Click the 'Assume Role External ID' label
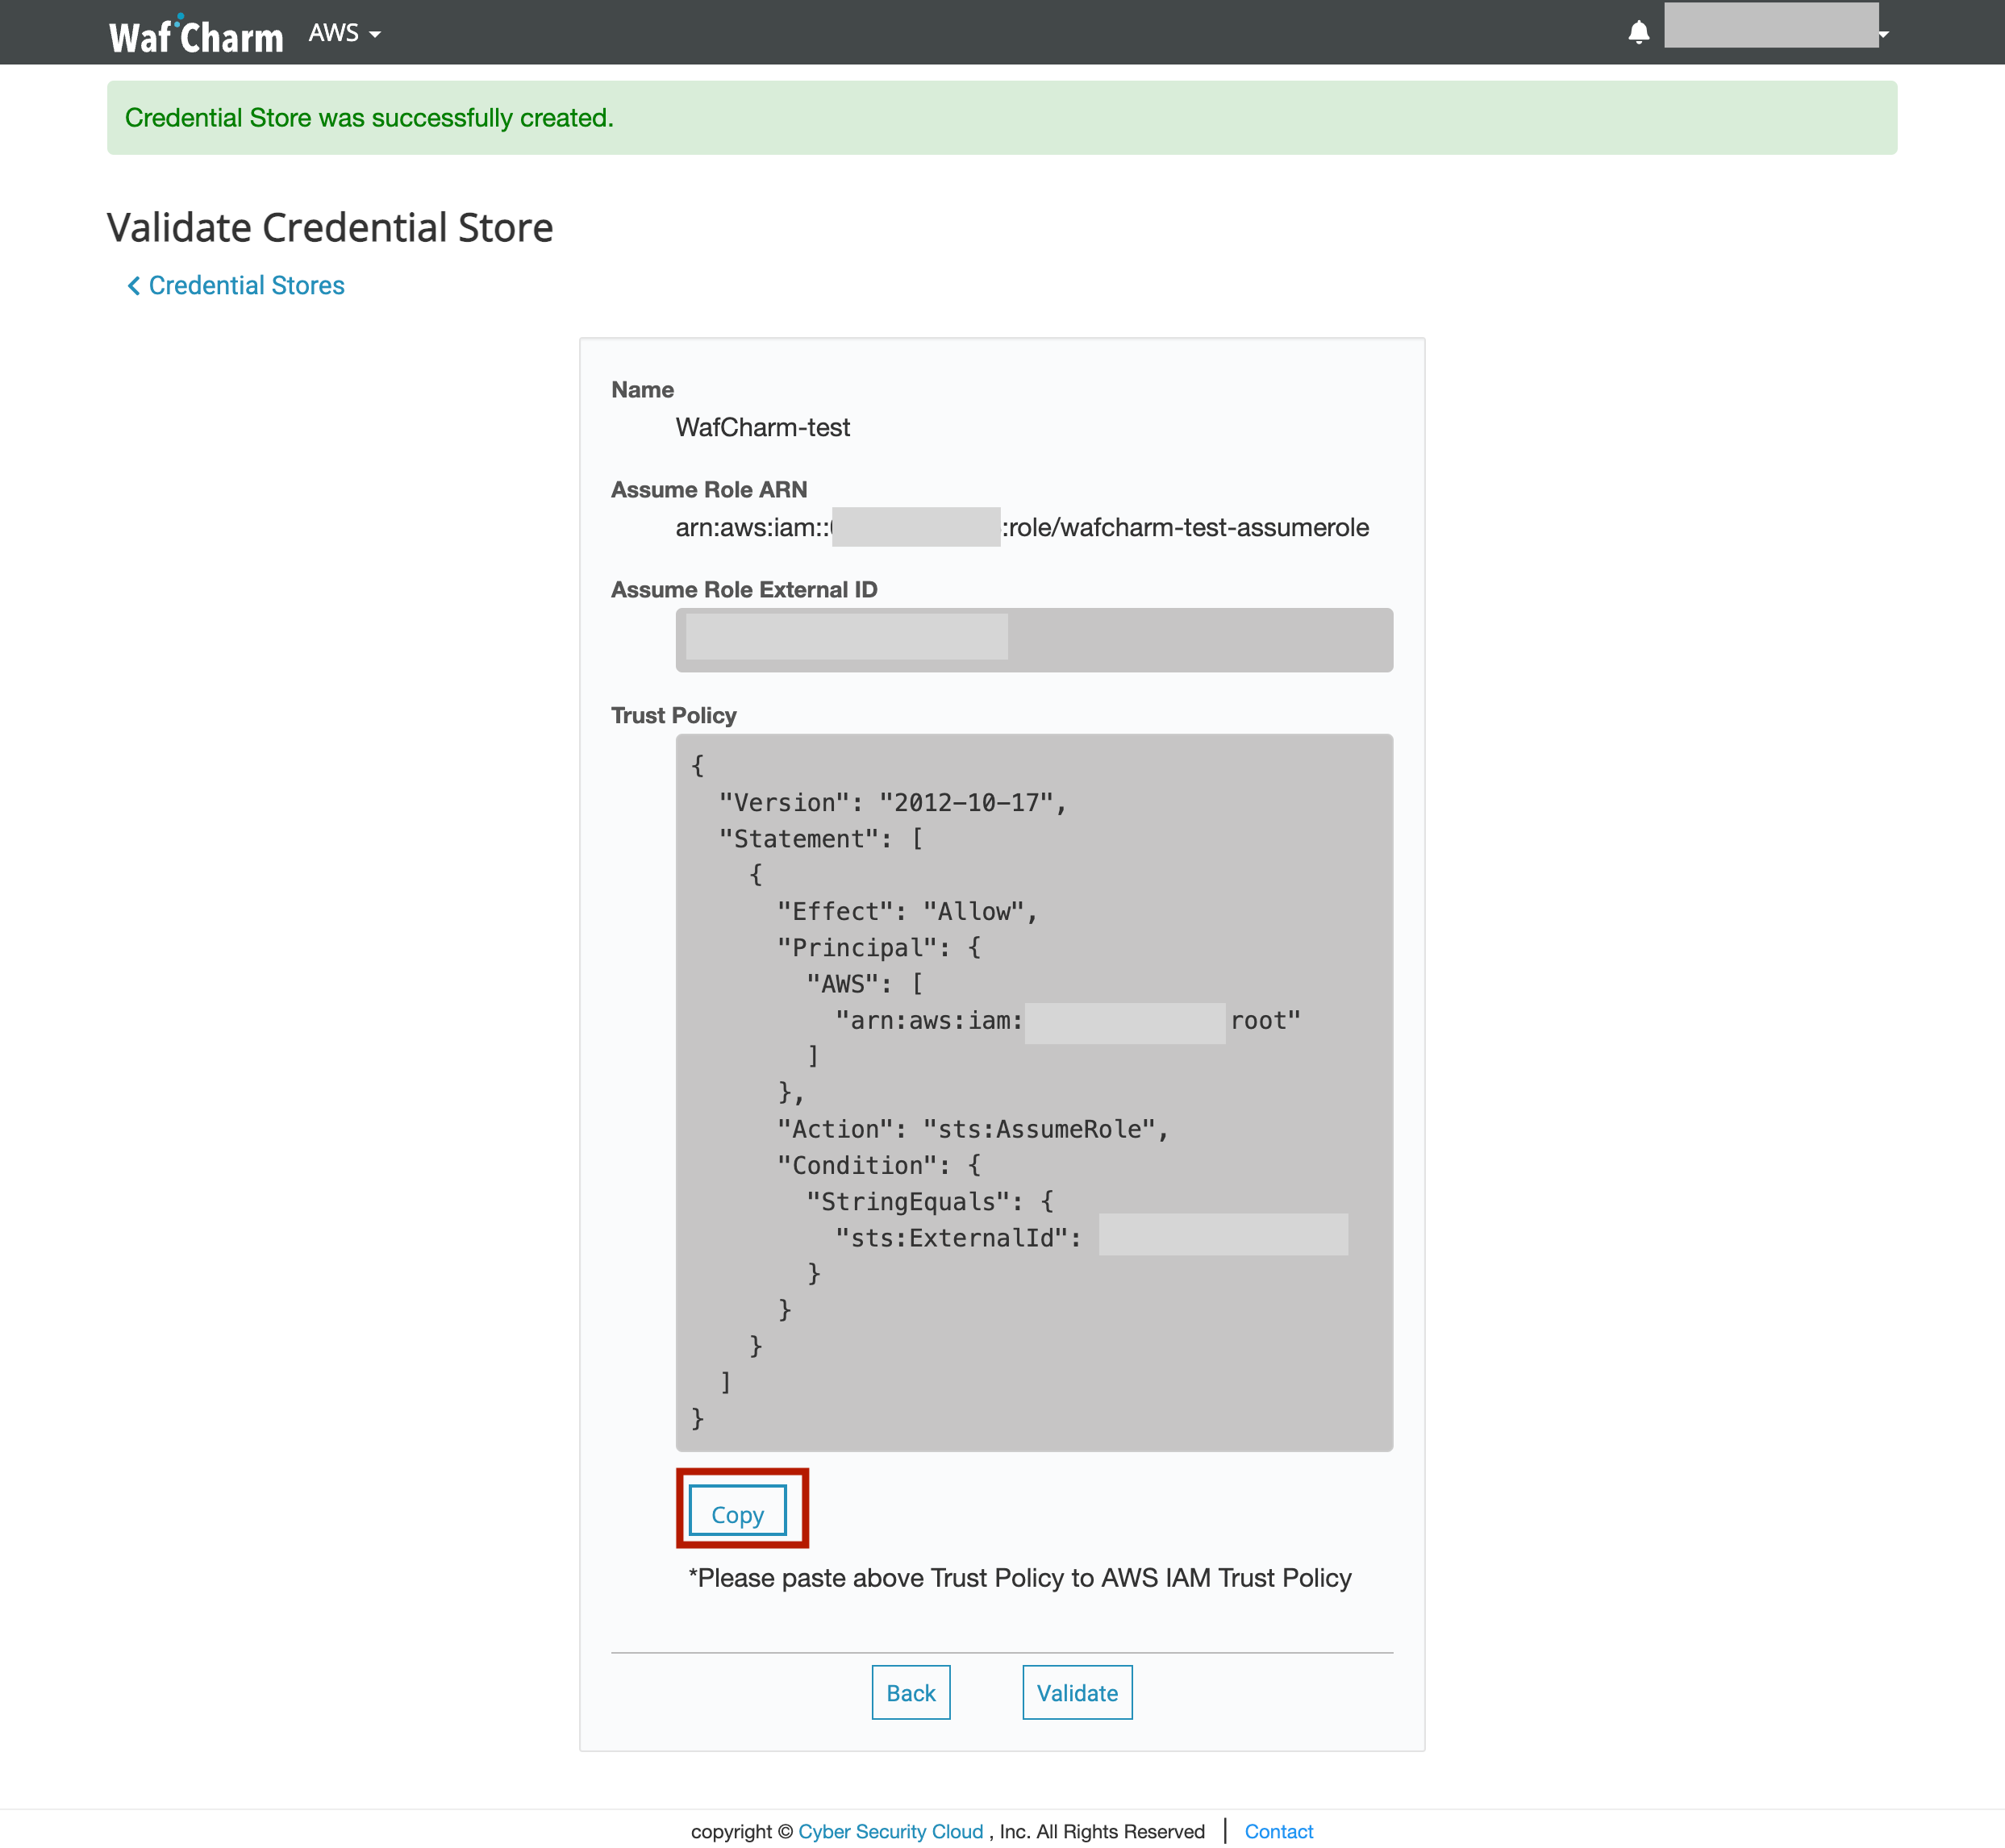 tap(744, 590)
